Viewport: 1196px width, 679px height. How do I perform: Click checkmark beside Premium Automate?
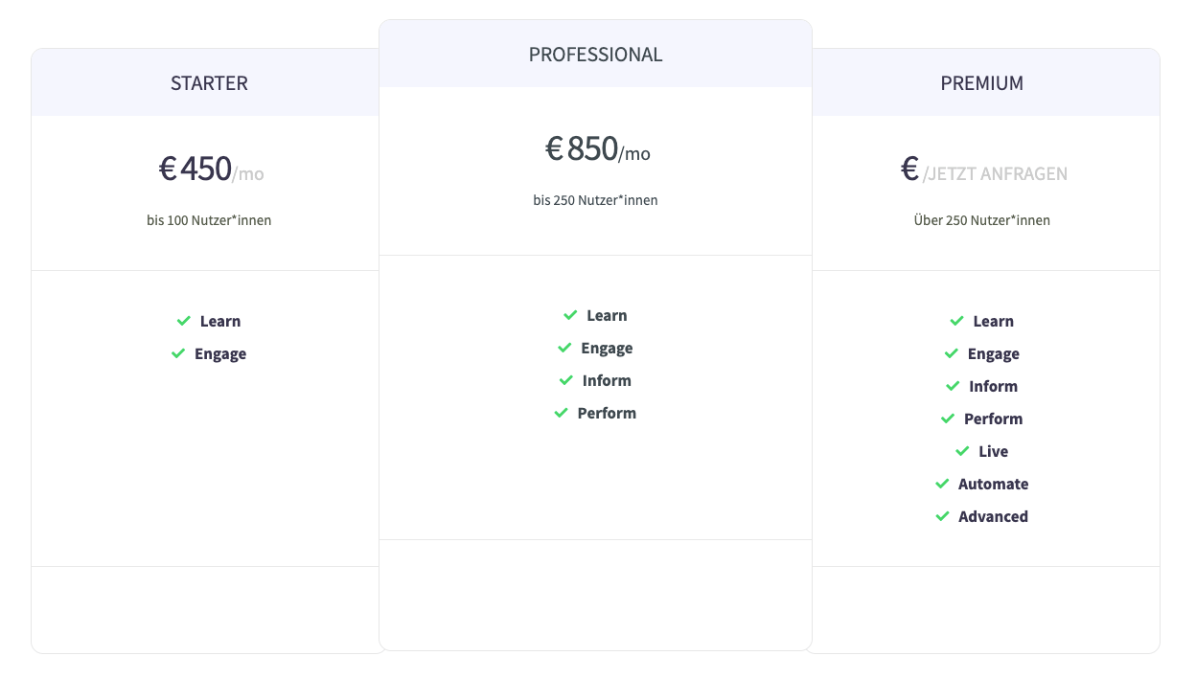point(942,484)
